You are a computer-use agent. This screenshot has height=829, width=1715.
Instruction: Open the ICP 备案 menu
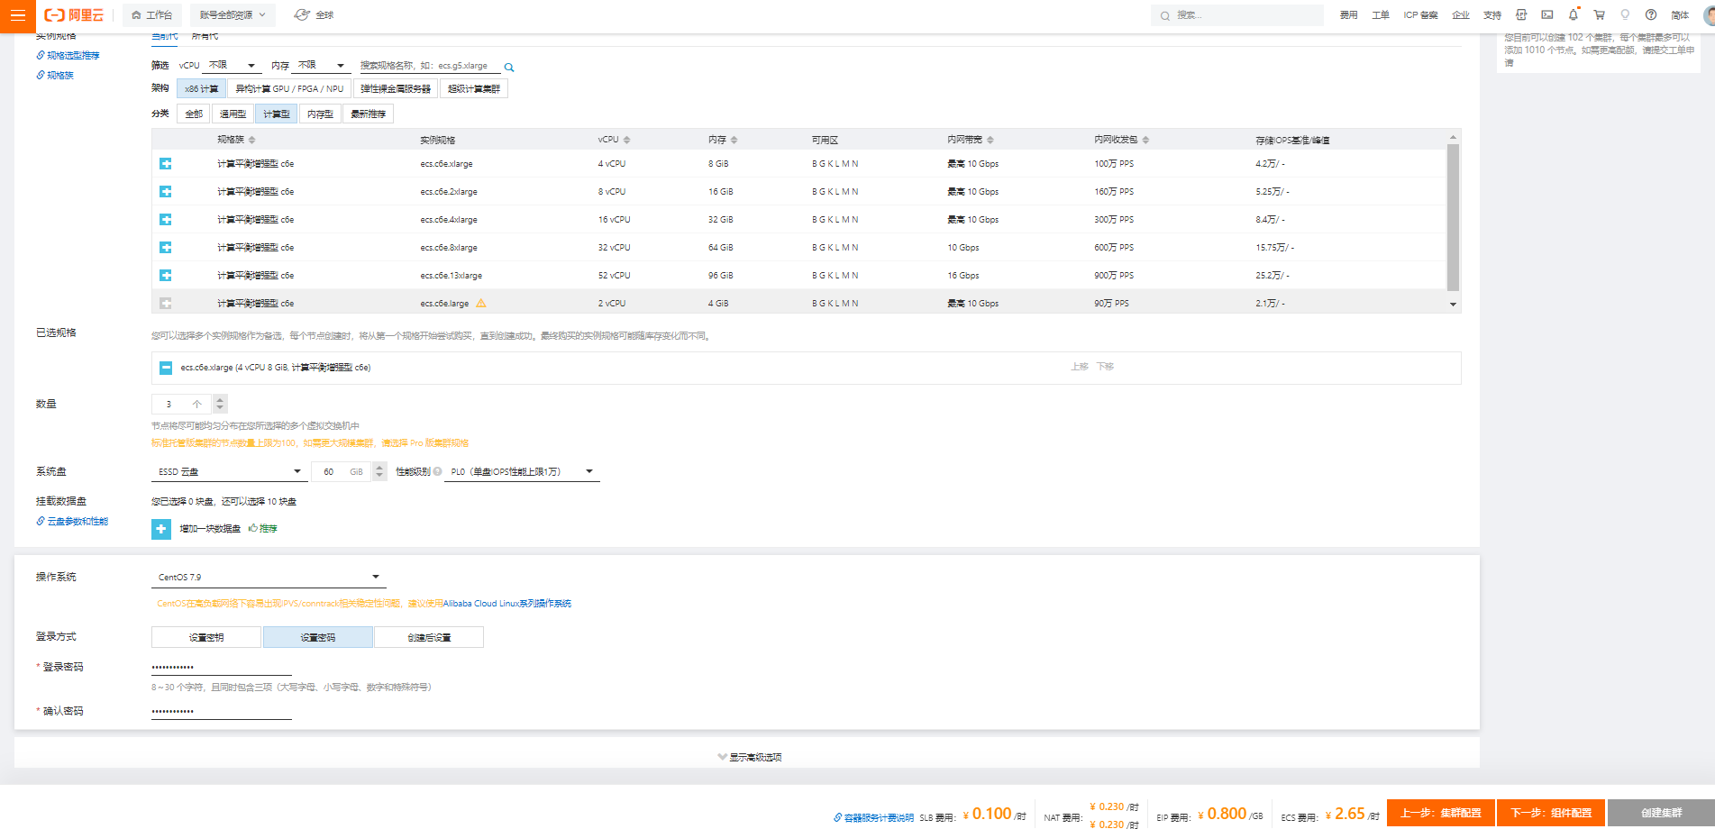point(1420,15)
